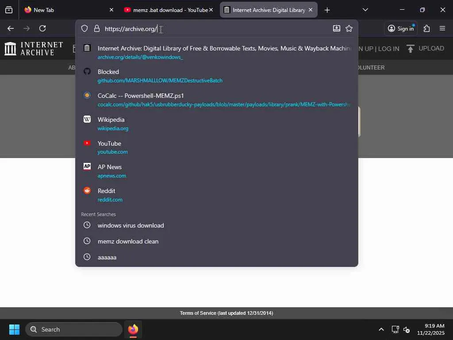Choose recent search 'windows virus download'

217,225
